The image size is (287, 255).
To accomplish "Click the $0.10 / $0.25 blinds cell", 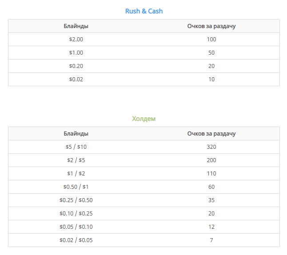I will tap(76, 213).
